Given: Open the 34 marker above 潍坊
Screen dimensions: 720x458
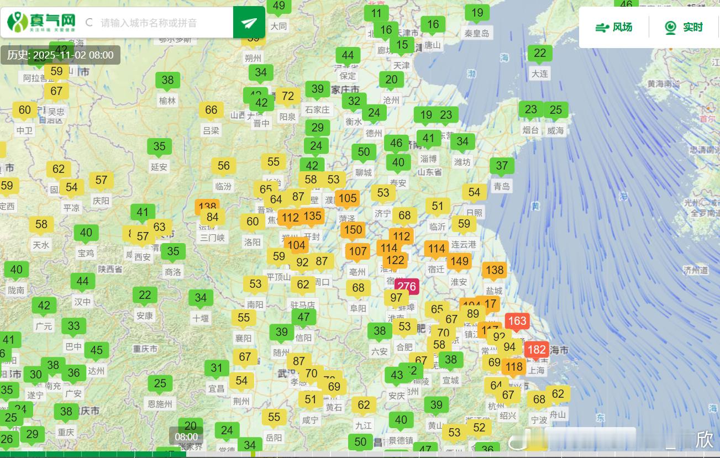Looking at the screenshot, I should (463, 141).
